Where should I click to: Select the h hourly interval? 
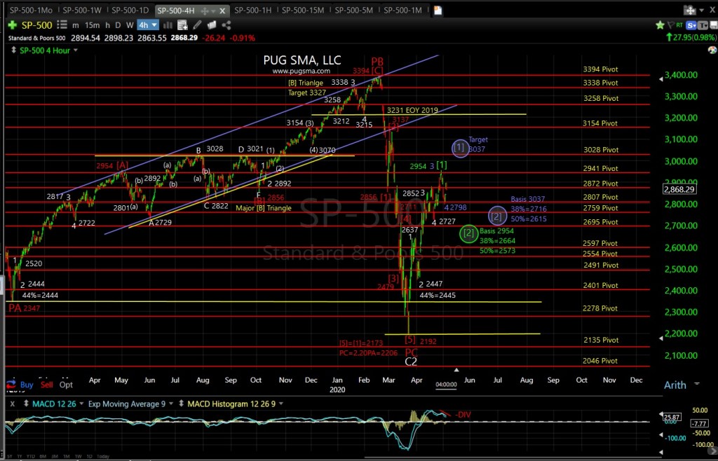107,26
